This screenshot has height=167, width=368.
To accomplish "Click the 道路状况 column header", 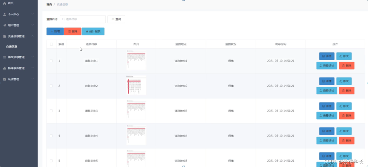I will (231, 44).
